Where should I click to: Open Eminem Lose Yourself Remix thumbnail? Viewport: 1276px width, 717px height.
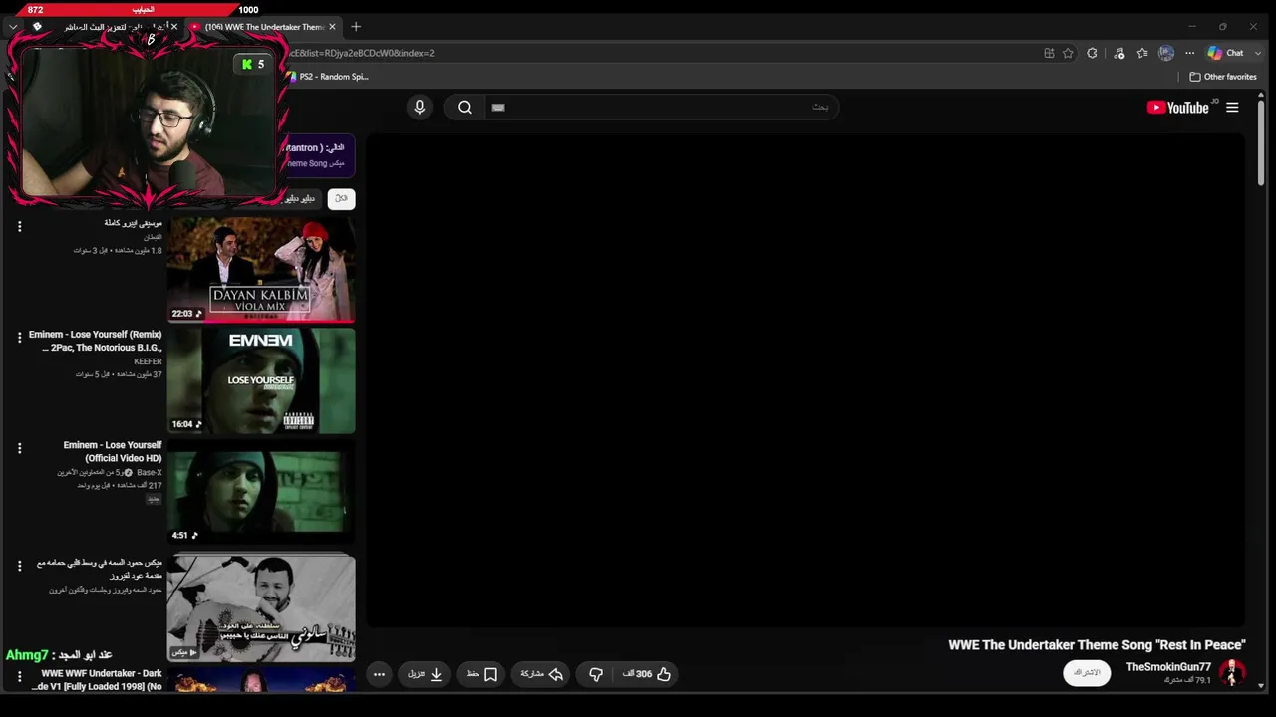261,380
